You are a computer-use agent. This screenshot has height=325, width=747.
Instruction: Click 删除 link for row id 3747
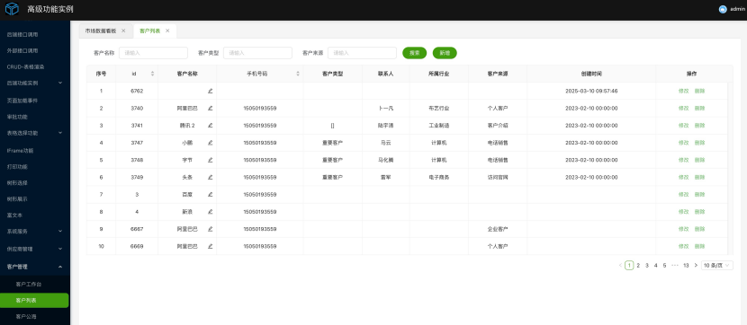(699, 143)
